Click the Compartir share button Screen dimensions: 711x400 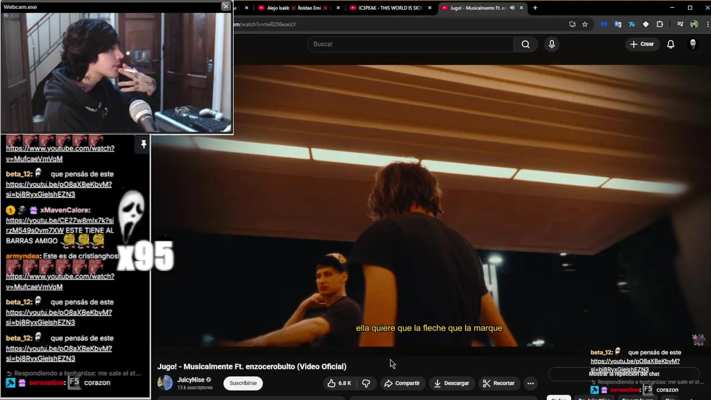click(x=402, y=383)
